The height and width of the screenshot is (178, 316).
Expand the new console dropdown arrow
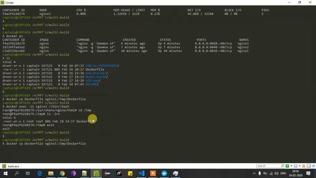[291, 166]
